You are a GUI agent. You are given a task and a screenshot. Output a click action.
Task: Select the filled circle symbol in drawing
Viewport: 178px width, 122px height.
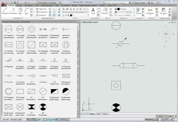(x=116, y=108)
